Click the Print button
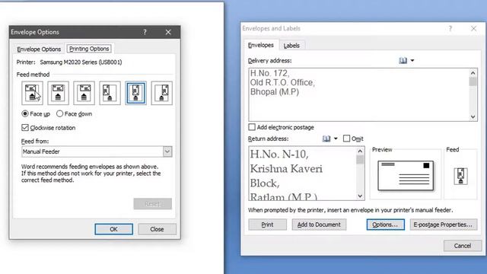This screenshot has height=274, width=487. [x=267, y=225]
